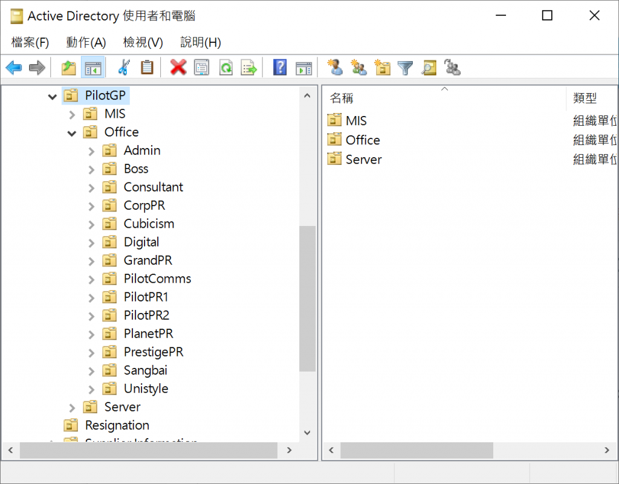The width and height of the screenshot is (619, 484).
Task: Click the tree pane horizontal scroll left arrow
Action: tap(11, 450)
